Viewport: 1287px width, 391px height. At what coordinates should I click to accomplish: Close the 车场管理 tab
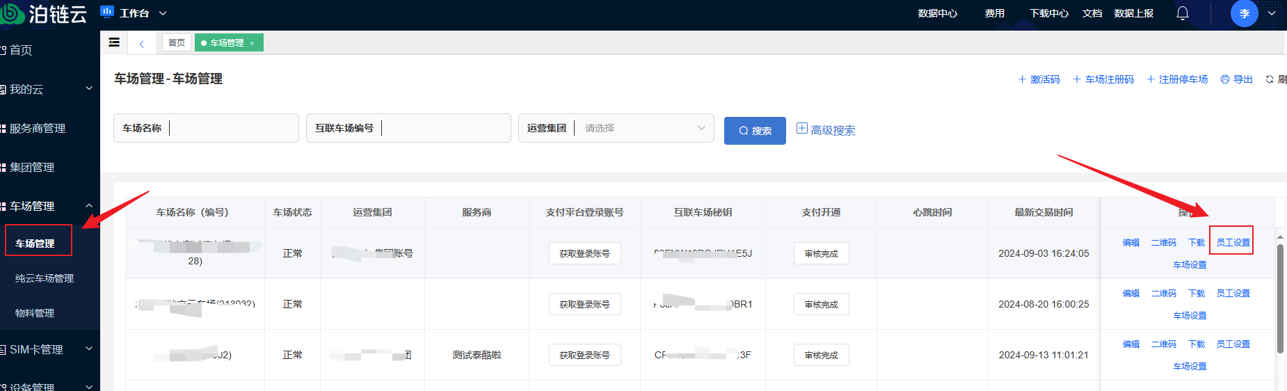(x=252, y=43)
